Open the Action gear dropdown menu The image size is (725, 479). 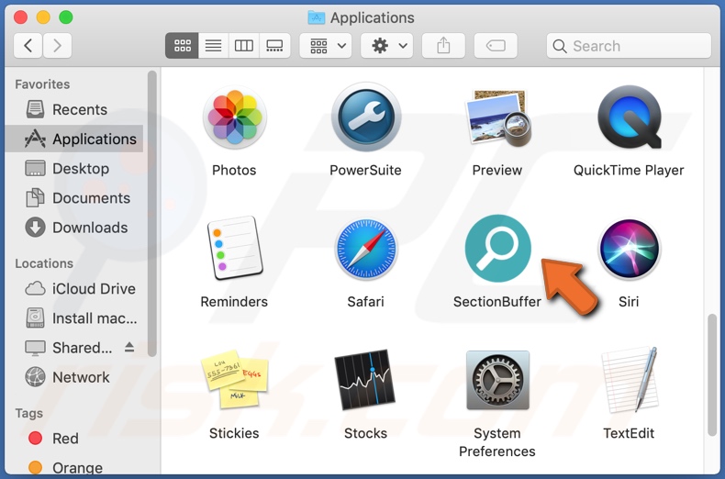387,45
